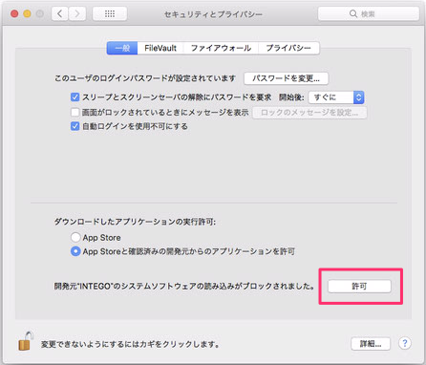Open the ファイアウォール tab
The image size is (426, 365).
[x=221, y=48]
